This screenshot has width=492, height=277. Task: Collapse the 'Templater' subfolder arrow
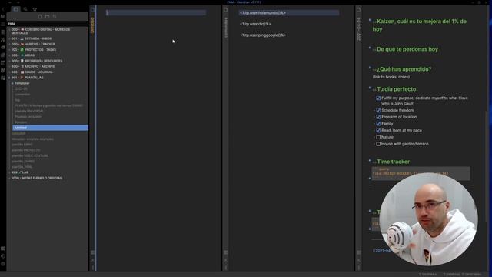(x=12, y=83)
